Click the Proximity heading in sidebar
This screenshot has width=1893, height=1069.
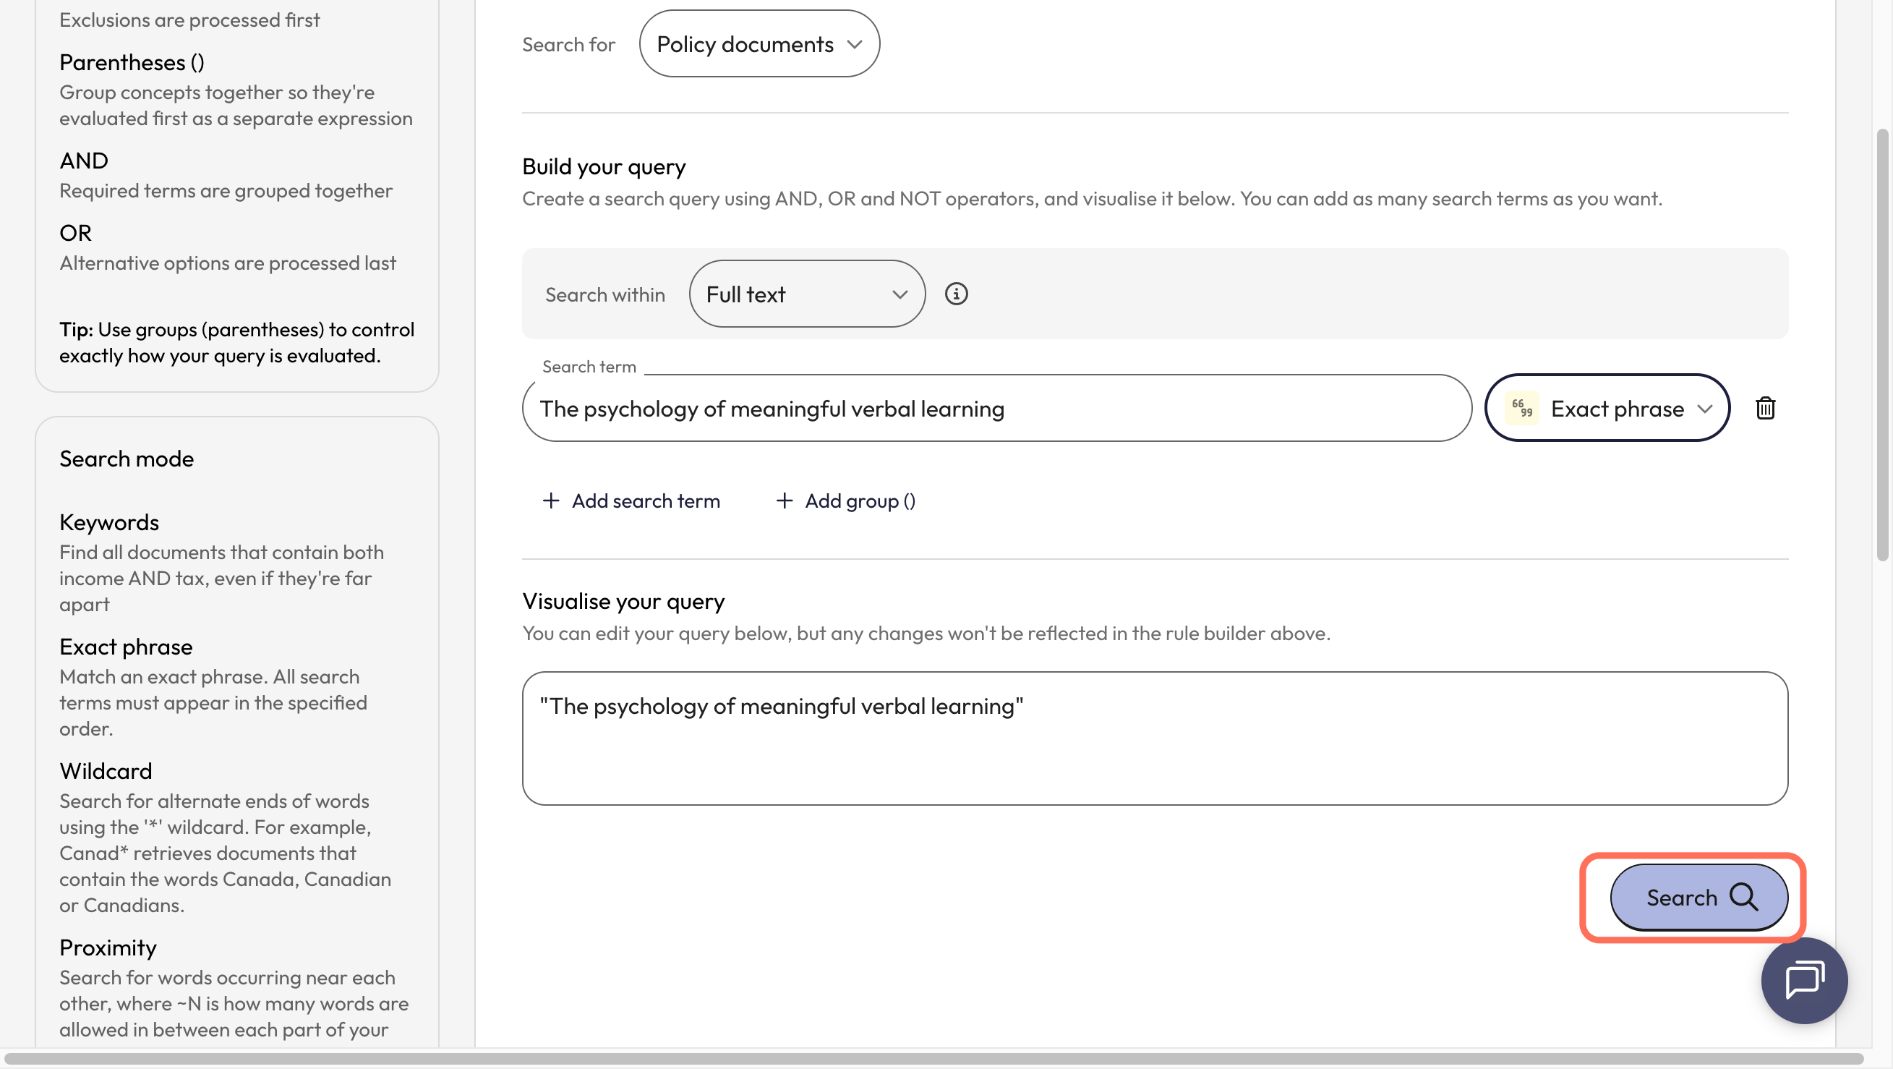pyautogui.click(x=108, y=947)
